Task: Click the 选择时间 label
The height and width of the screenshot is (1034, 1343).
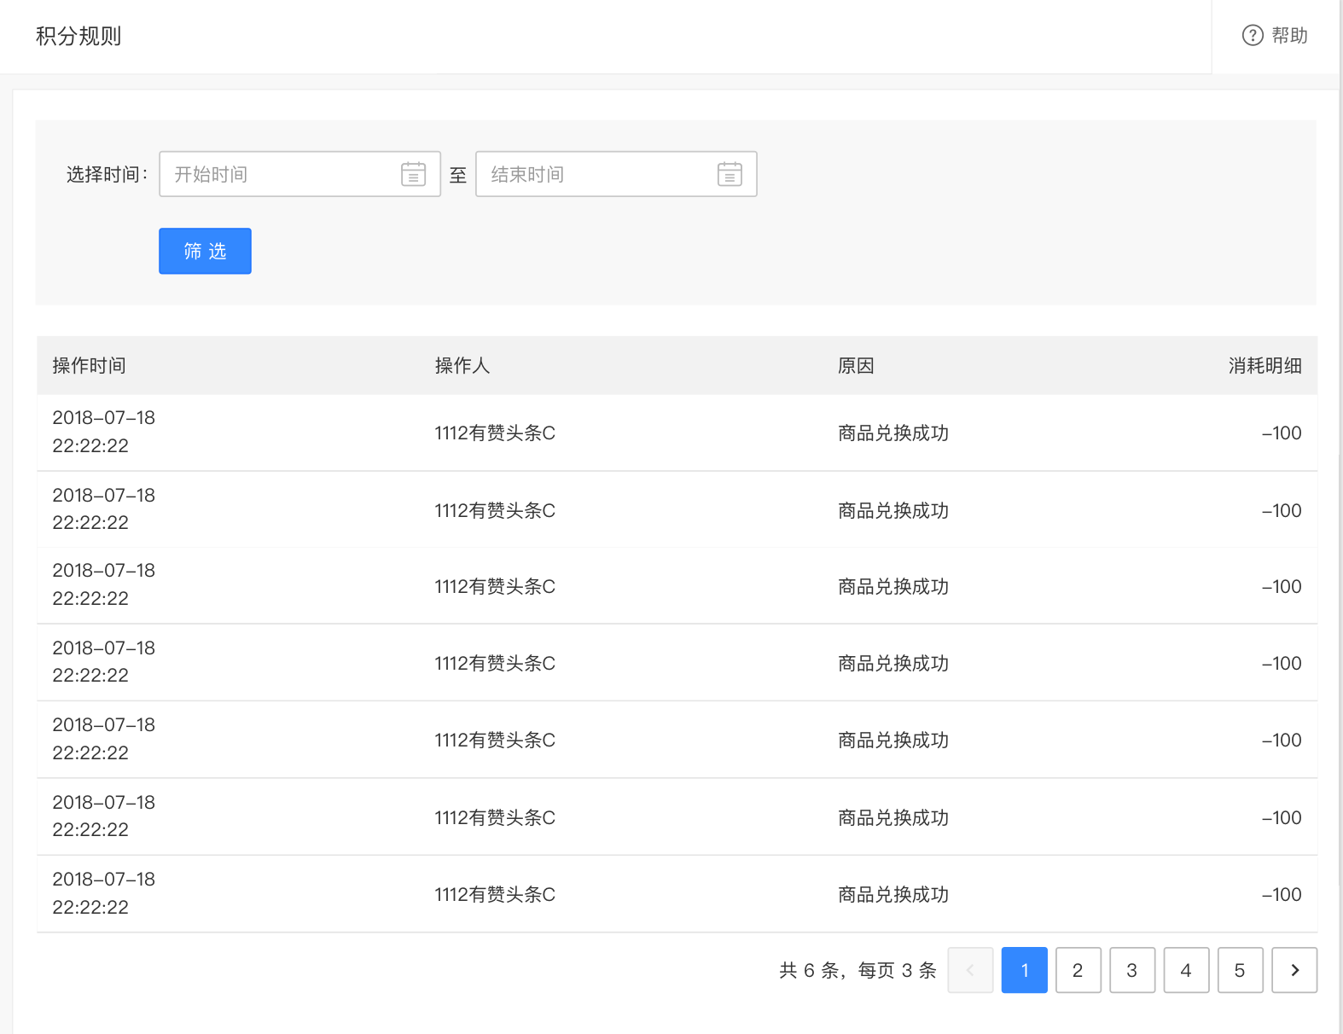Action: click(x=107, y=174)
